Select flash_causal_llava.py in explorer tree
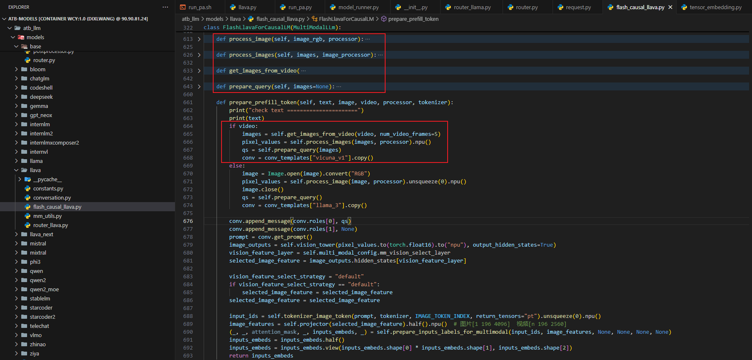752x360 pixels. pos(57,207)
